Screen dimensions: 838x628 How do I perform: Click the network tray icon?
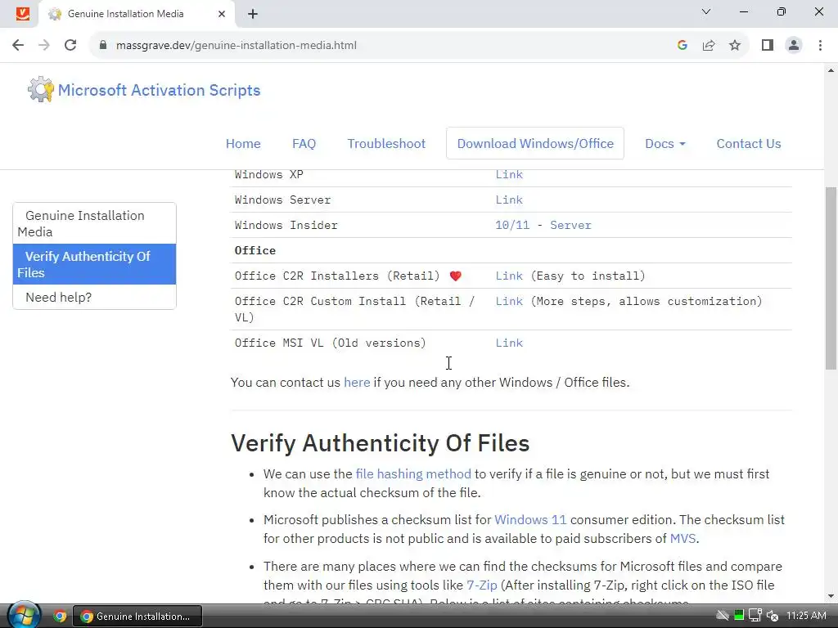(755, 616)
